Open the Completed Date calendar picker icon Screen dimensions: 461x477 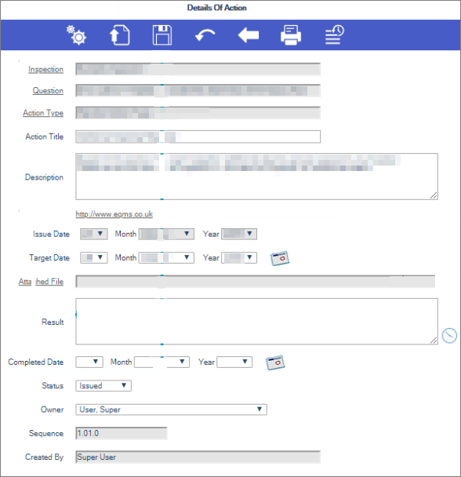(275, 362)
